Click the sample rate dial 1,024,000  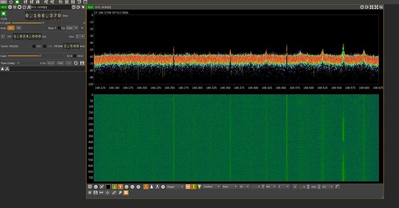(x=27, y=36)
